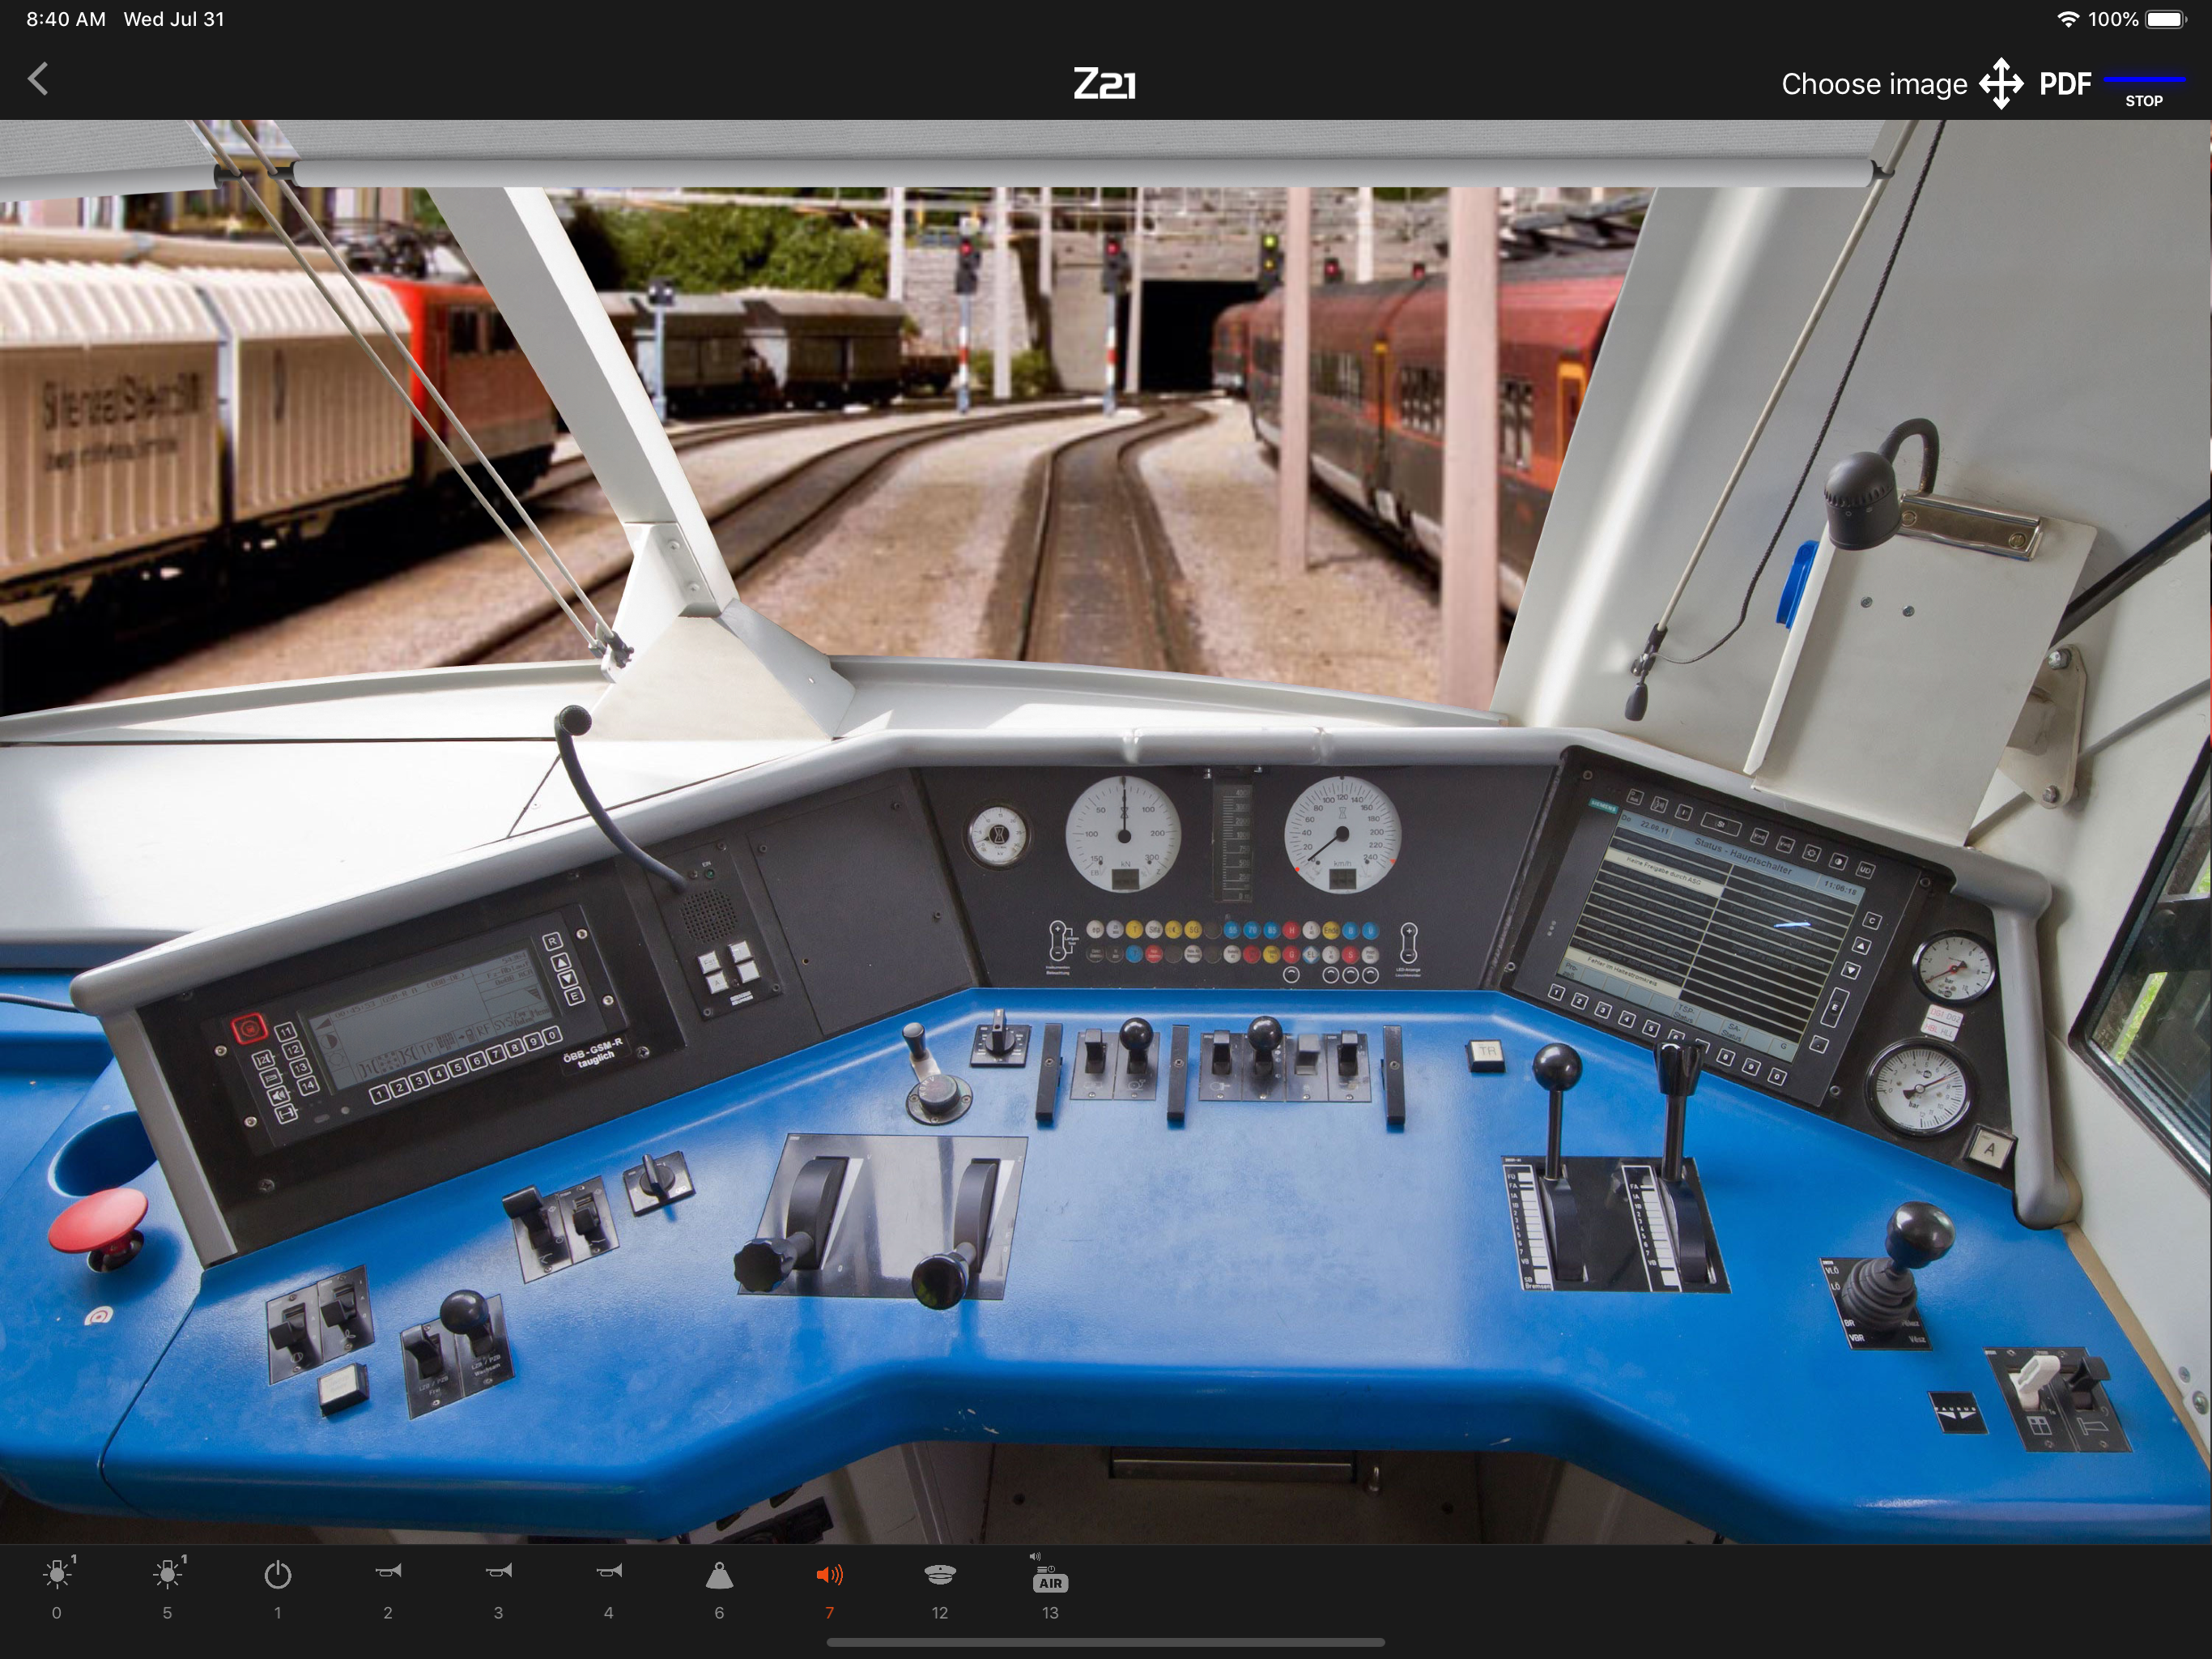Tap the move arrows icon
2212x1659 pixels.
[x=2001, y=84]
